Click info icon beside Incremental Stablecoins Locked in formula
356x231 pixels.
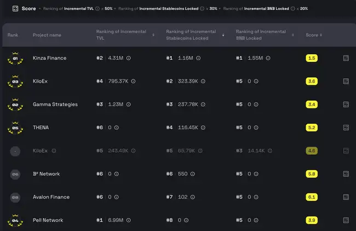pyautogui.click(x=202, y=9)
